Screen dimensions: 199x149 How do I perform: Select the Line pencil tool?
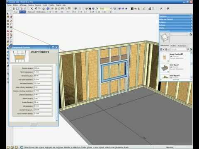(x=11, y=21)
